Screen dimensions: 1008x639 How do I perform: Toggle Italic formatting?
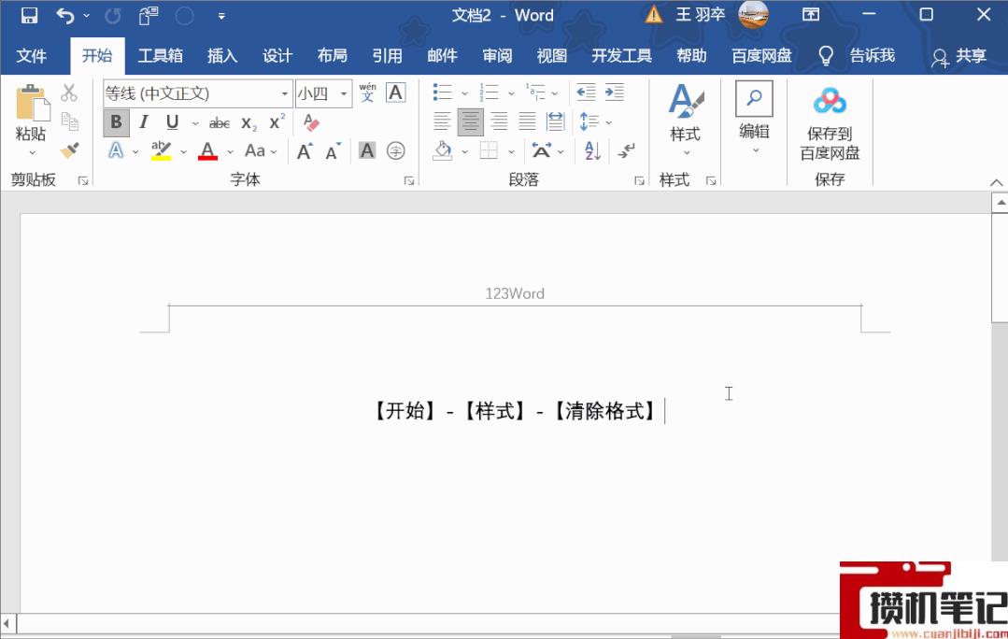[x=144, y=122]
